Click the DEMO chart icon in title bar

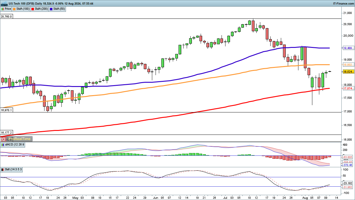(x=4, y=4)
